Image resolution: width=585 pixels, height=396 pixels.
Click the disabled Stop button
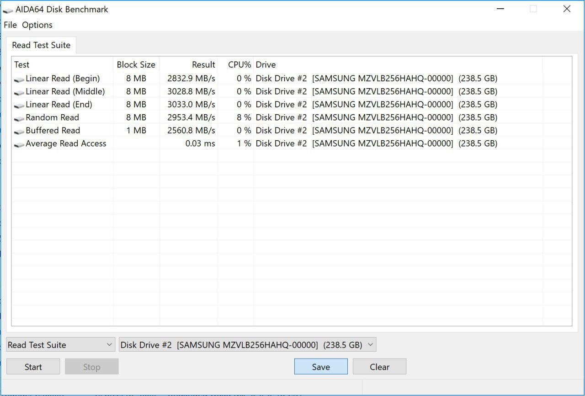point(91,367)
